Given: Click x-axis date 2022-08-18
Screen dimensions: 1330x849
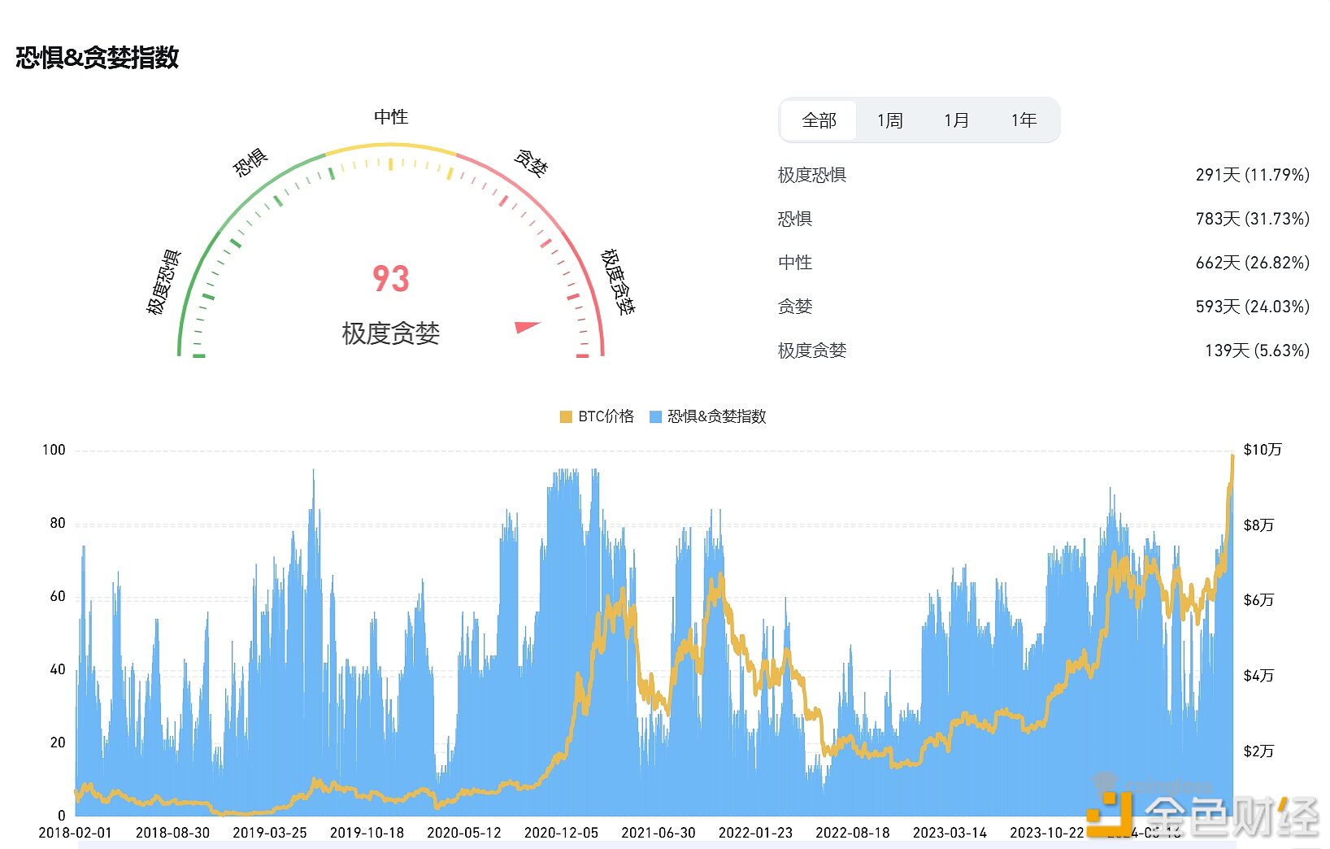Looking at the screenshot, I should pyautogui.click(x=853, y=833).
